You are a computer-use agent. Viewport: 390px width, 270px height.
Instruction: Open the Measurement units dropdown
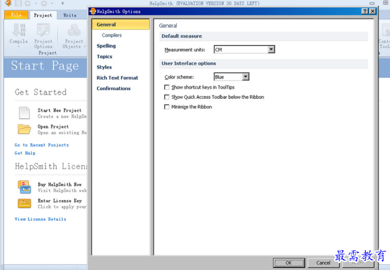[272, 49]
